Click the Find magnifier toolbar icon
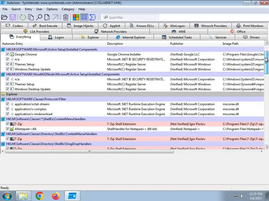This screenshot has height=201, width=269. [x=39, y=17]
